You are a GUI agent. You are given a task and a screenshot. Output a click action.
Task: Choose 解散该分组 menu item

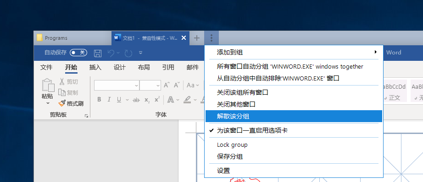[x=294, y=116]
